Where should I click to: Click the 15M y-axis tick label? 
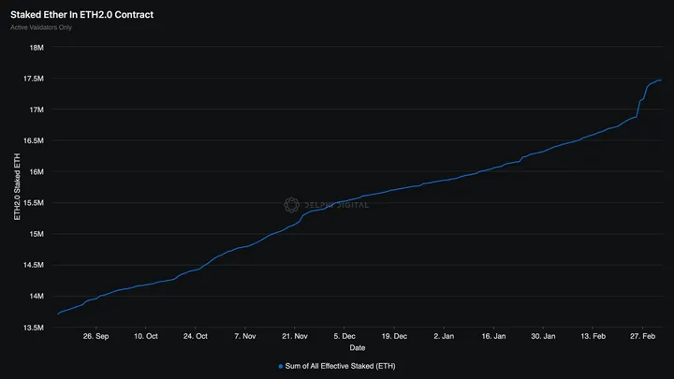pyautogui.click(x=37, y=234)
